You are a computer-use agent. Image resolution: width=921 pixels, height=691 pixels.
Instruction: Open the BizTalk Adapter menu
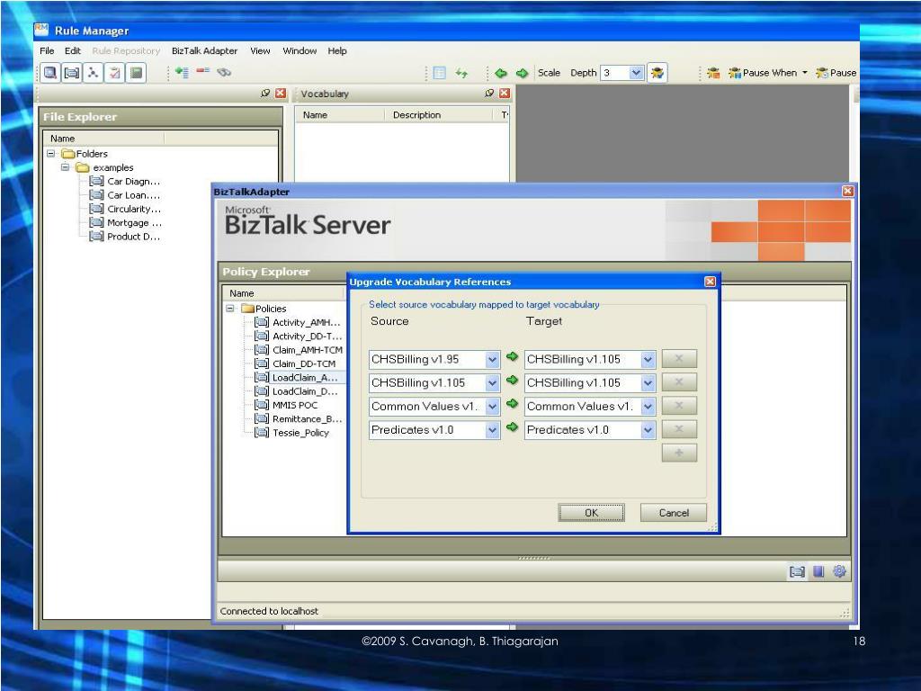click(204, 51)
